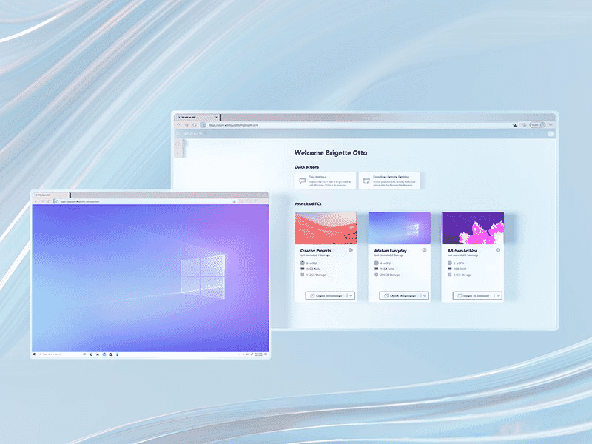Viewport: 592px width, 444px height.
Task: Open the Adatum Archive dropdown chevron
Action: [x=498, y=296]
